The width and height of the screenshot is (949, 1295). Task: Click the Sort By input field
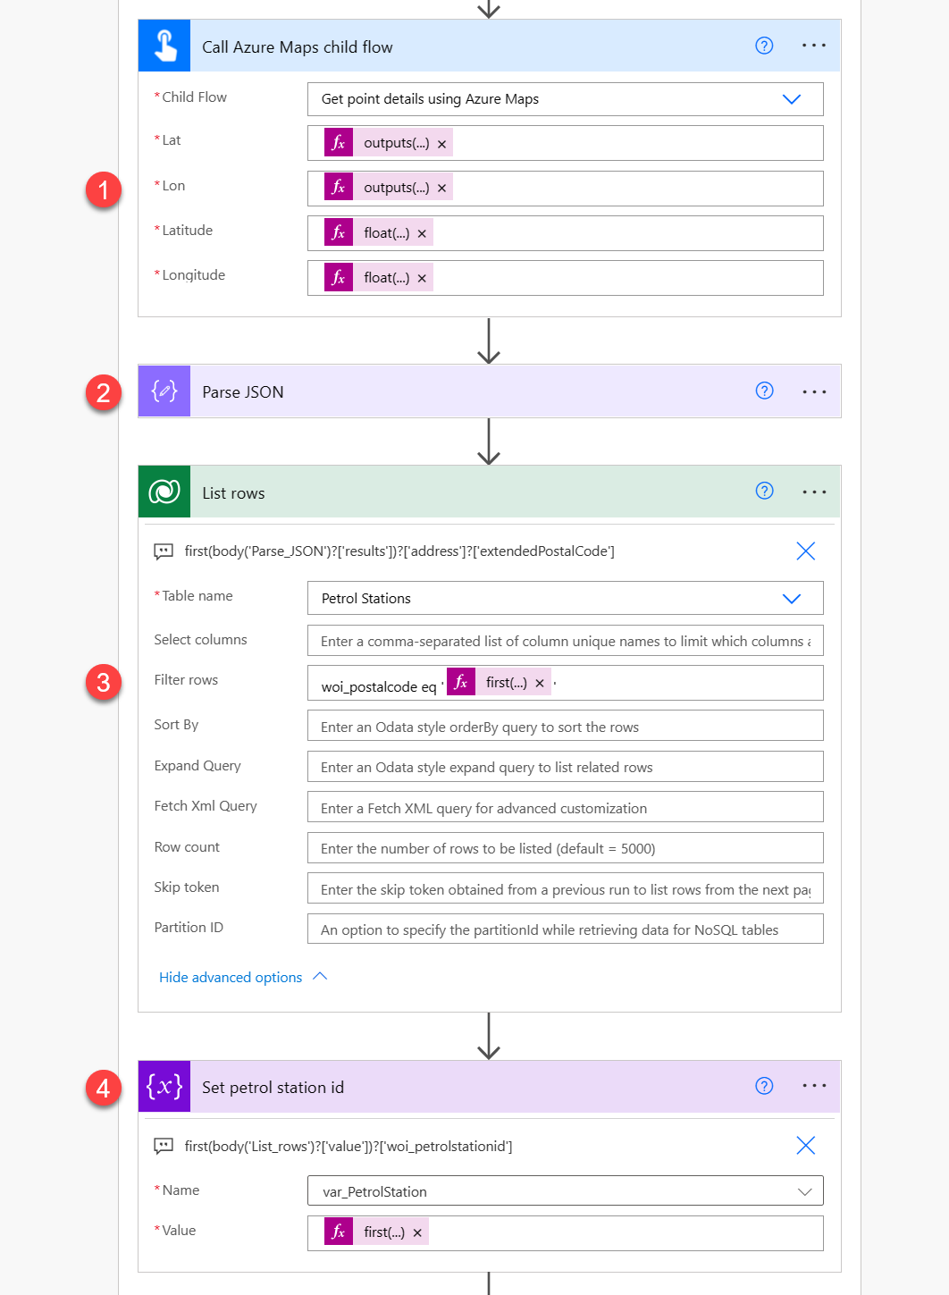[565, 727]
